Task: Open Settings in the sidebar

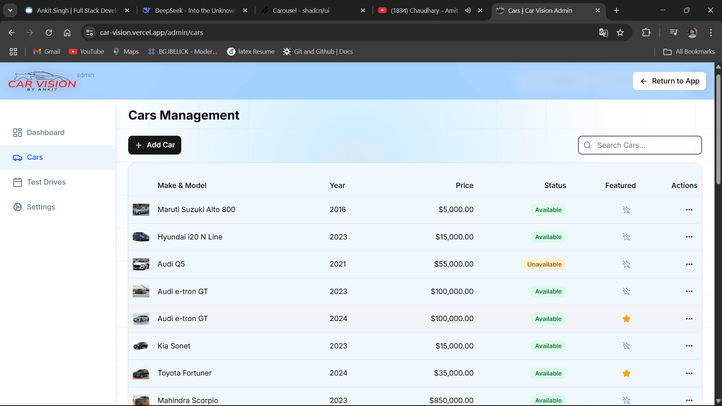Action: tap(58, 207)
